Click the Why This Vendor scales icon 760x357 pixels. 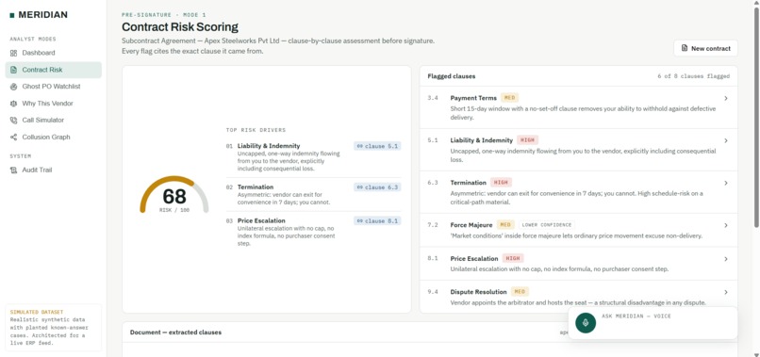pyautogui.click(x=13, y=104)
